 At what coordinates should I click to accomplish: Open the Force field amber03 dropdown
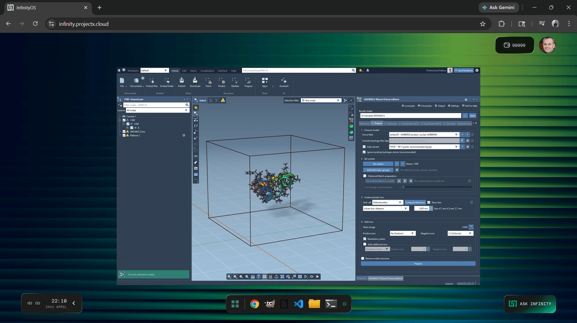pos(424,135)
